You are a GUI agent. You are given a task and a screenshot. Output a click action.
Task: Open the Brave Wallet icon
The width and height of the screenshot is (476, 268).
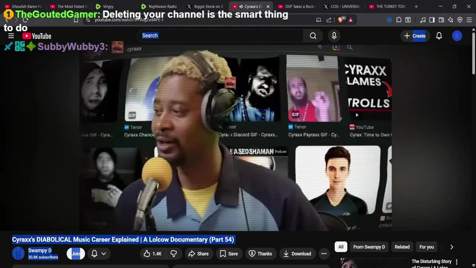(x=441, y=20)
